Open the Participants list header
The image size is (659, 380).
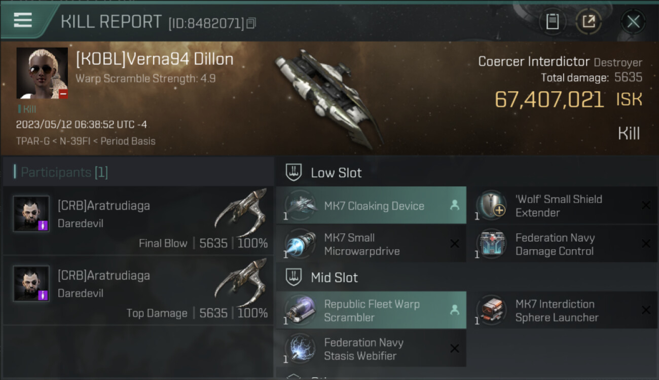pyautogui.click(x=64, y=173)
